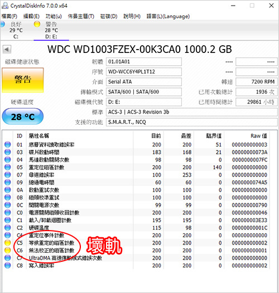Click blue status dot of attribute C0
Screen dimensions: 279x293
pyautogui.click(x=7, y=212)
